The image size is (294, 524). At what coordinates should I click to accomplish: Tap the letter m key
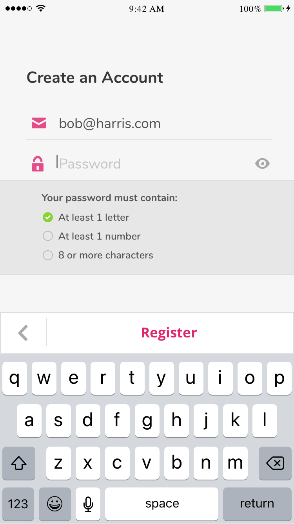point(235,463)
